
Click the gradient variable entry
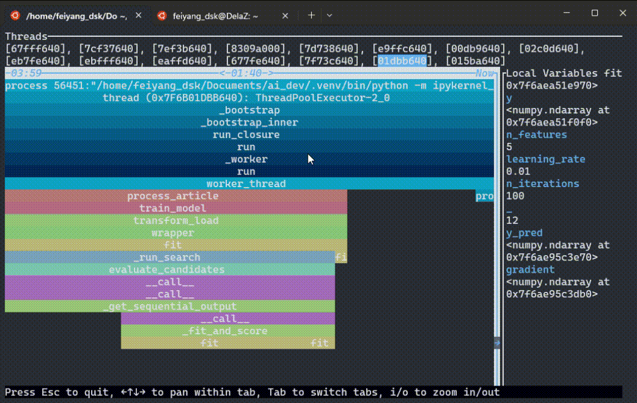point(530,269)
